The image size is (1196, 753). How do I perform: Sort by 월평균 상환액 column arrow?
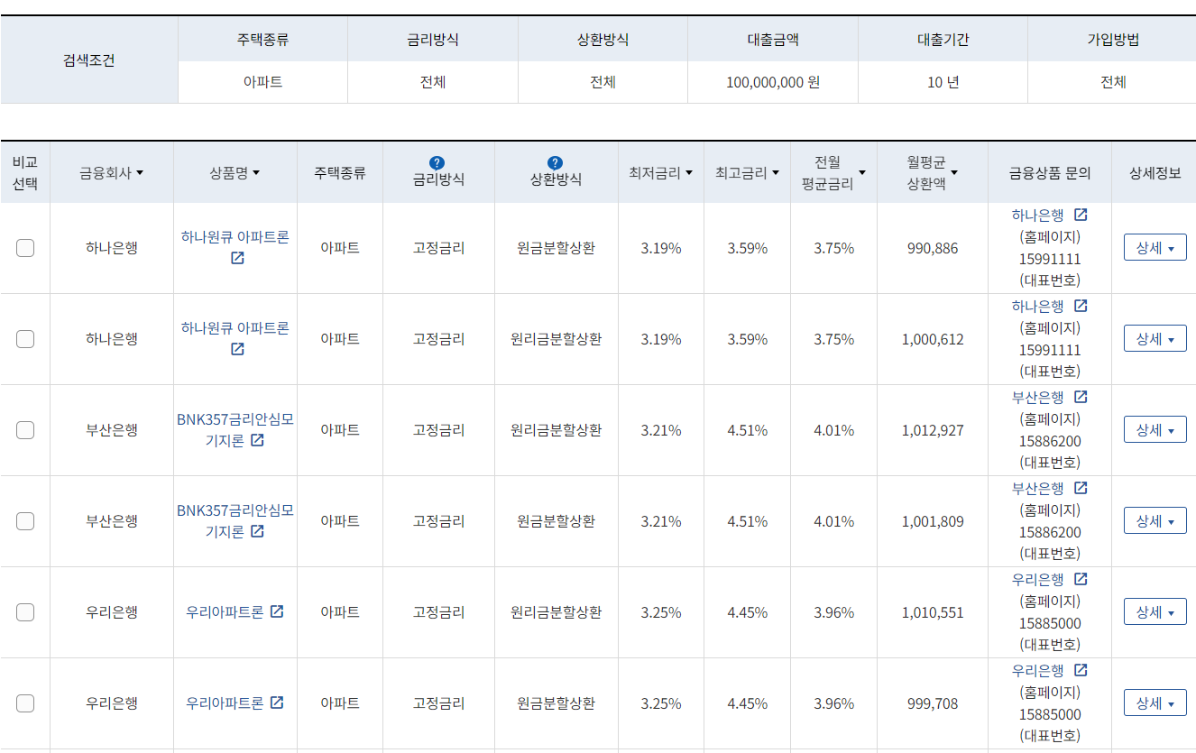pos(954,173)
